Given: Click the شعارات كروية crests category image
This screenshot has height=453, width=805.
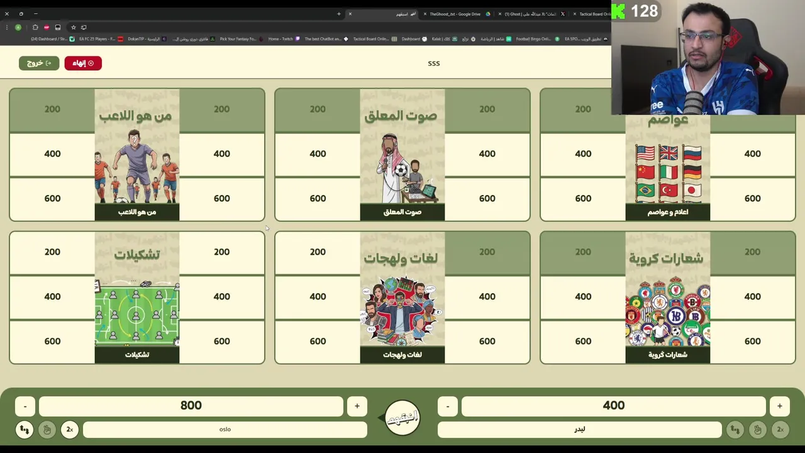Looking at the screenshot, I should pos(668,298).
